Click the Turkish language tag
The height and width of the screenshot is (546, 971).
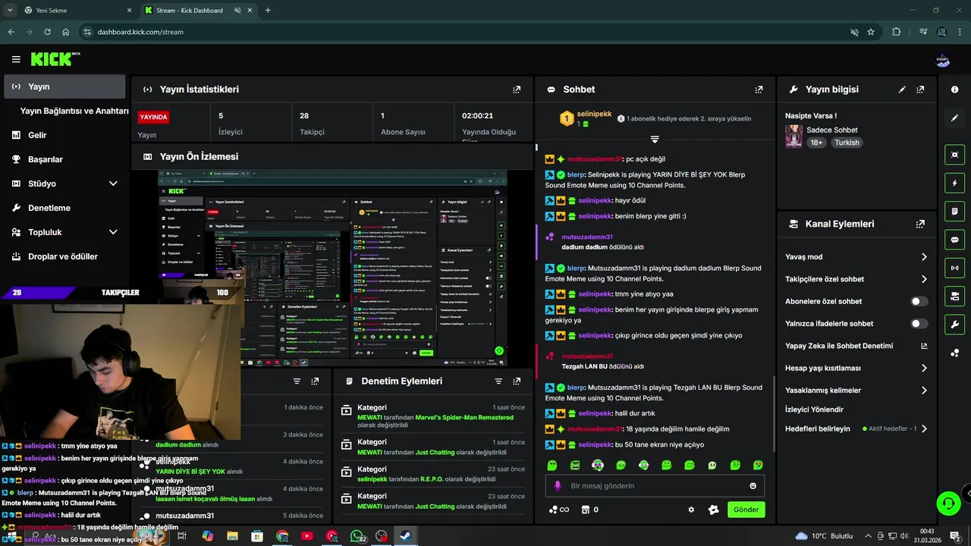pos(847,143)
